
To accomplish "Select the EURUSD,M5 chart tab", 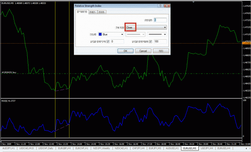I will tap(190, 148).
